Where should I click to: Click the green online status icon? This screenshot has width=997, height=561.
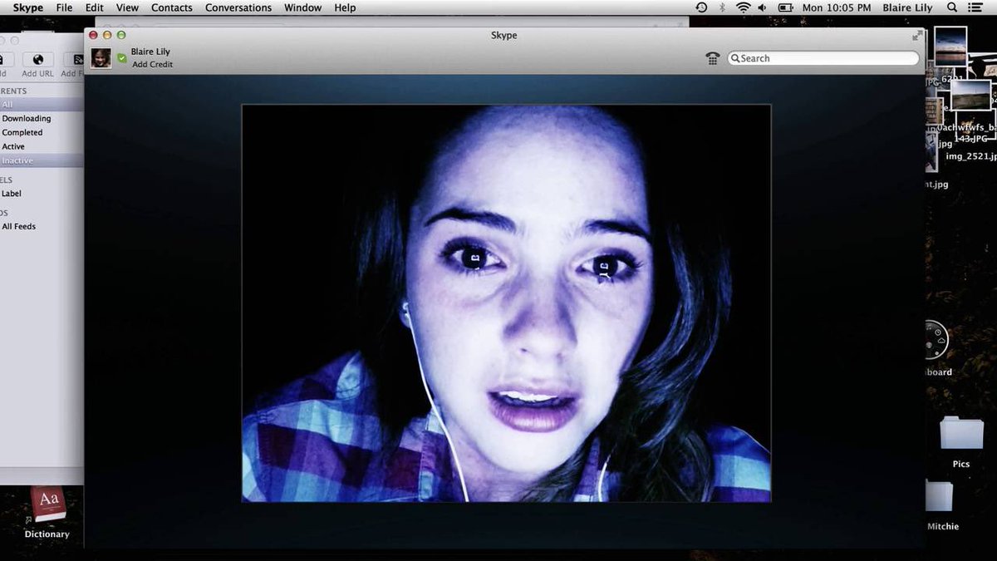pos(122,58)
